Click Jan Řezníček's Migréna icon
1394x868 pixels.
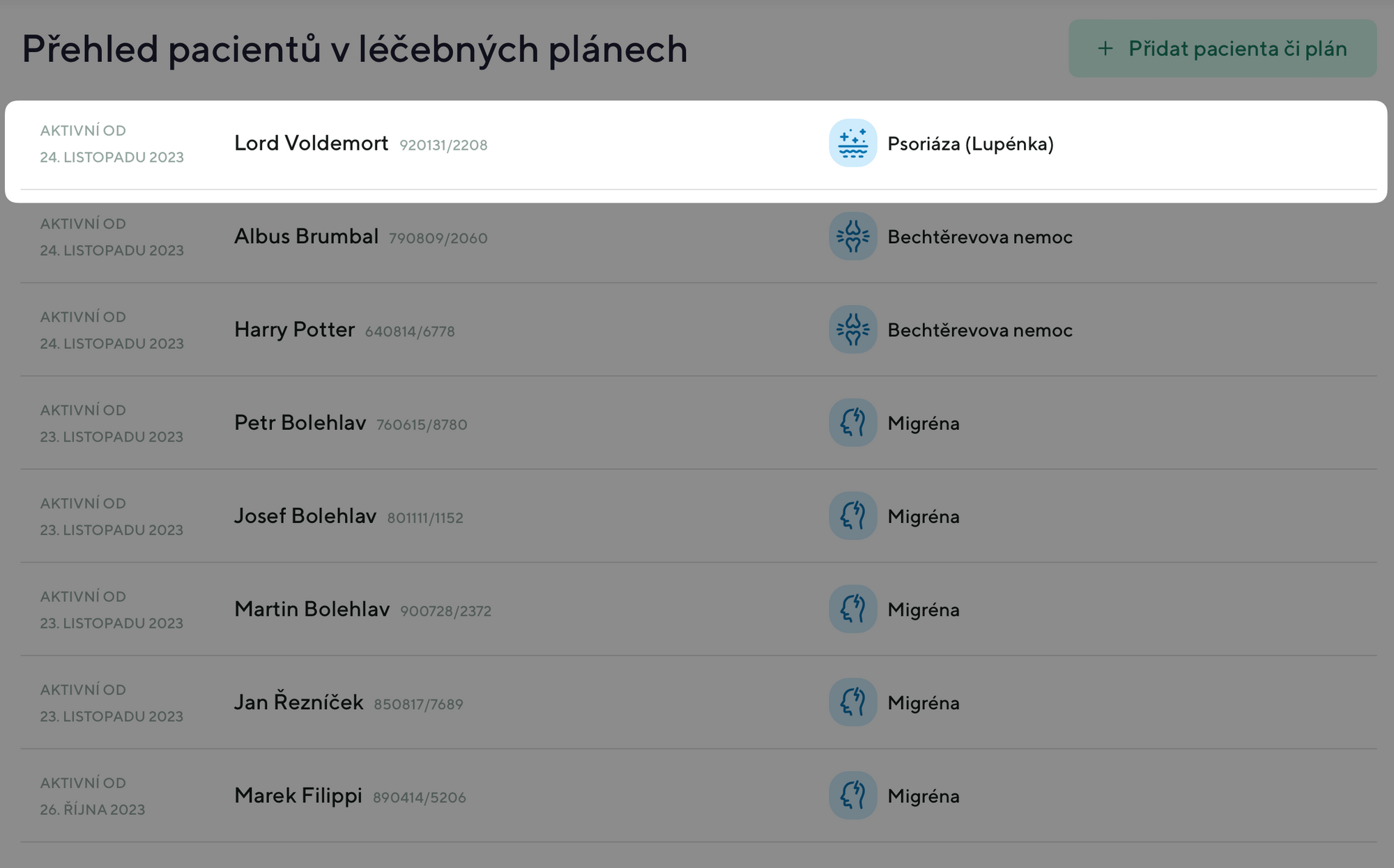coord(852,702)
